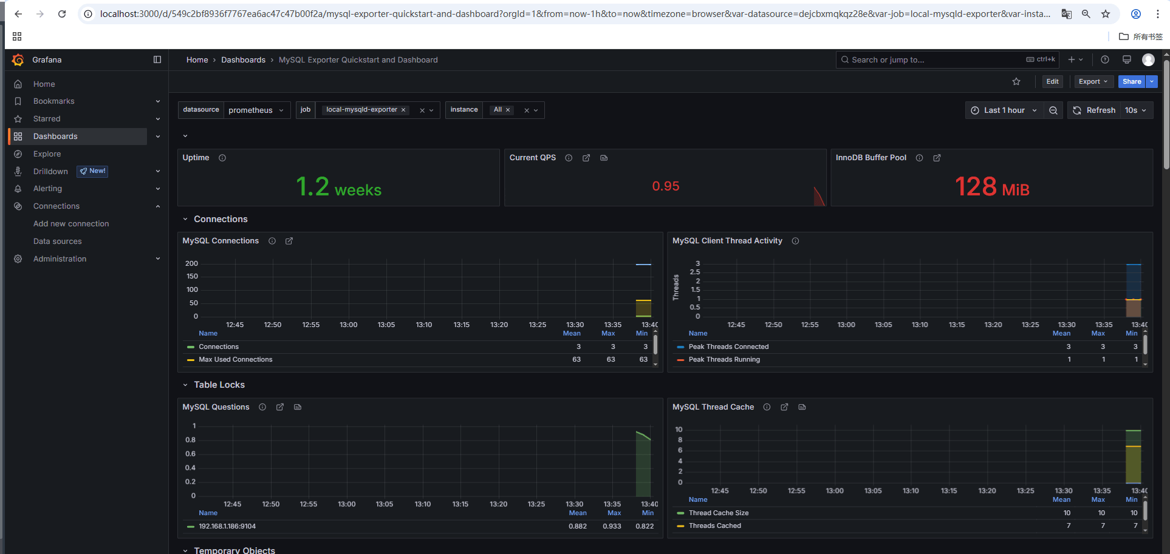Sort MySQL Thread Cache legend by Max
1170x554 pixels.
(x=1098, y=499)
